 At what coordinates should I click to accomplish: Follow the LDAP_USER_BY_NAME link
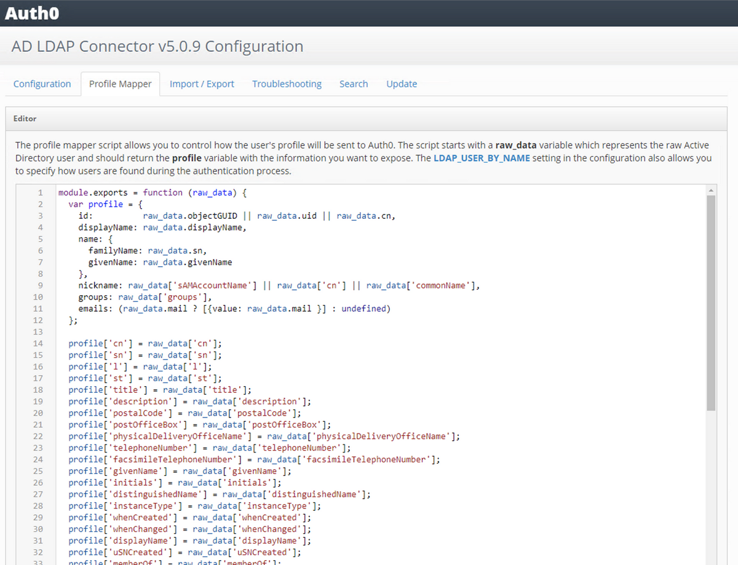pos(482,158)
